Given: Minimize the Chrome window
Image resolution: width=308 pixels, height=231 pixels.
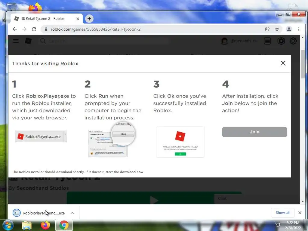Looking at the screenshot, I should click(280, 14).
